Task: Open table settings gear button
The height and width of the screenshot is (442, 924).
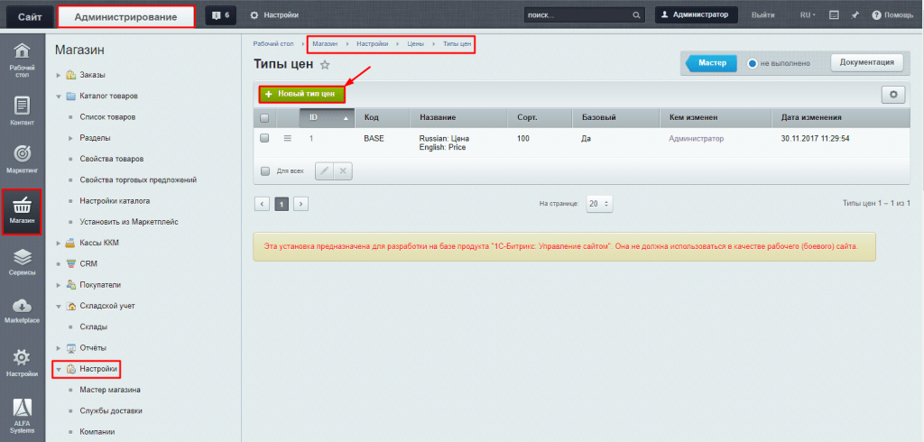Action: click(892, 95)
